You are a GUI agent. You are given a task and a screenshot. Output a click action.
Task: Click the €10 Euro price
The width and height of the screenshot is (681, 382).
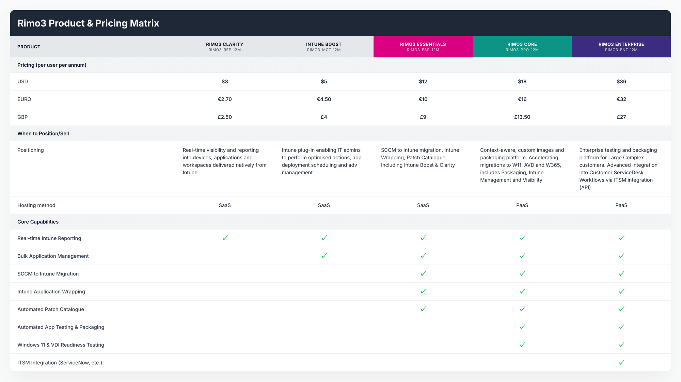[x=423, y=99]
